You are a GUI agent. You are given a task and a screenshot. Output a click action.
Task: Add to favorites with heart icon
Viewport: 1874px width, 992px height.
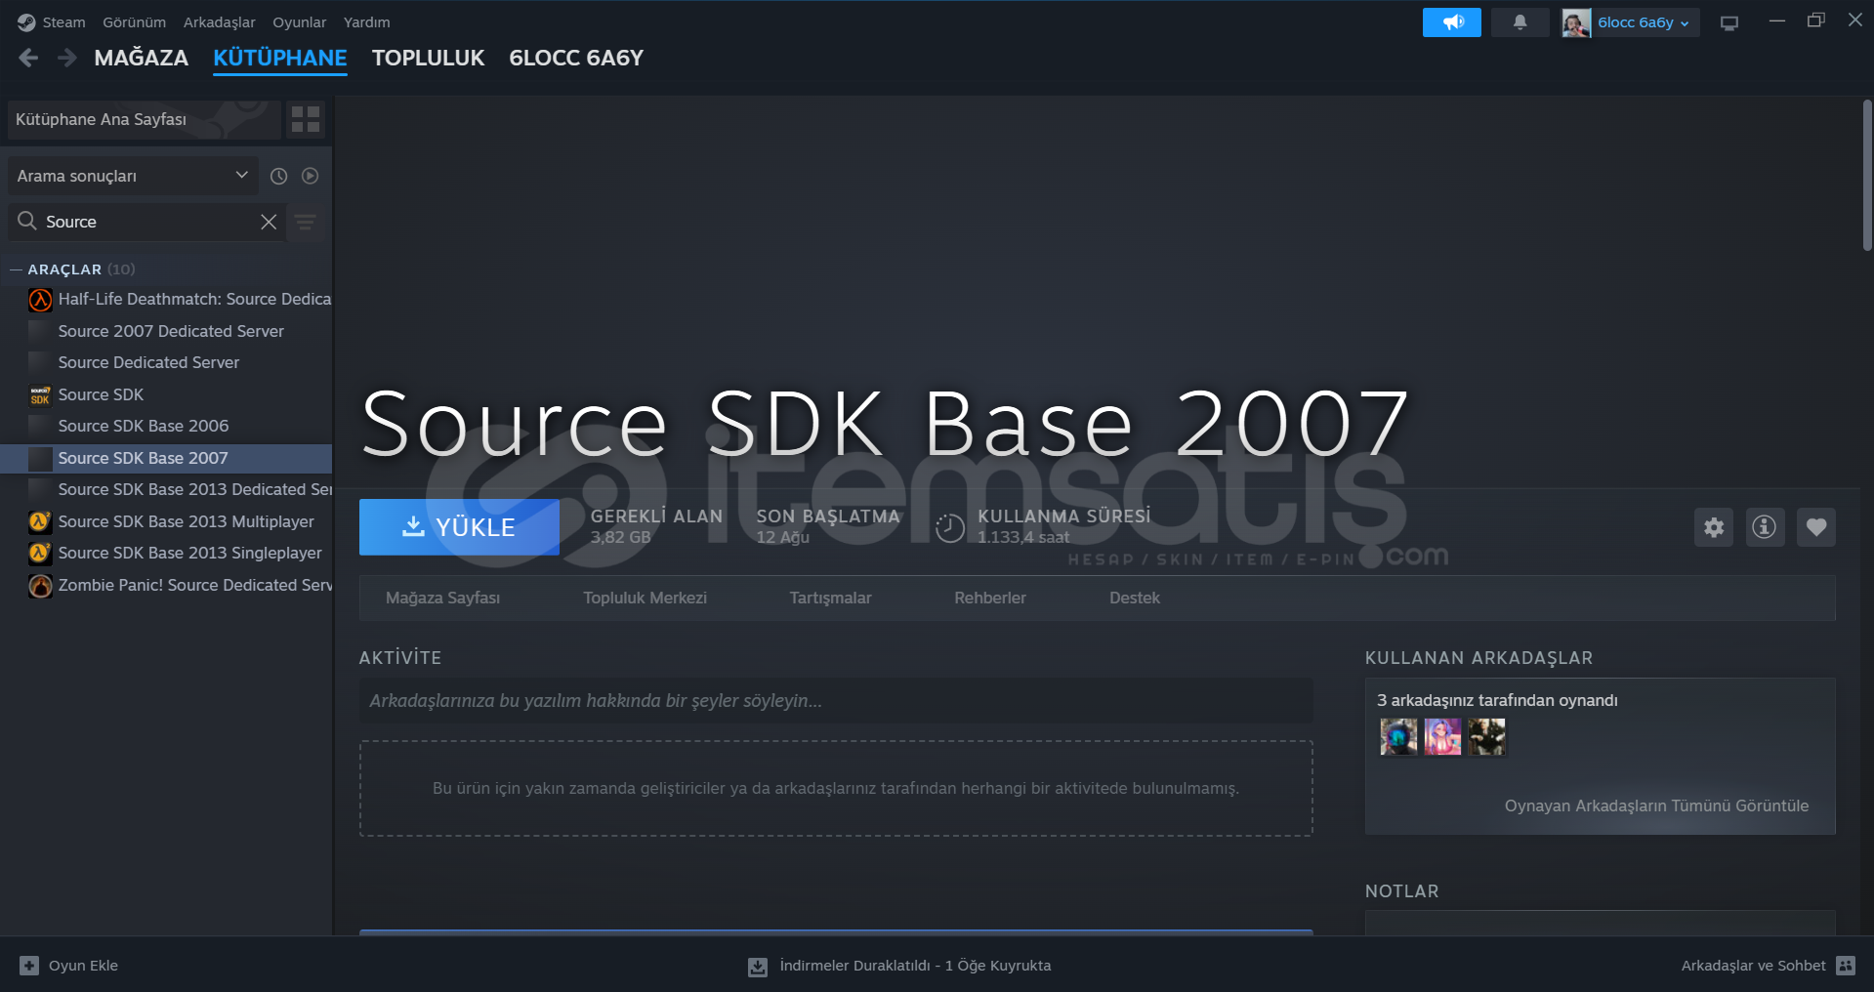[x=1816, y=527]
